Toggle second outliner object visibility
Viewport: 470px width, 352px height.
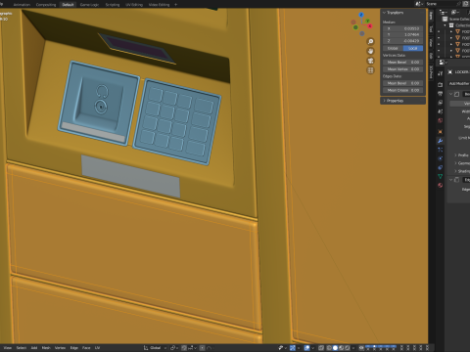pos(439,38)
